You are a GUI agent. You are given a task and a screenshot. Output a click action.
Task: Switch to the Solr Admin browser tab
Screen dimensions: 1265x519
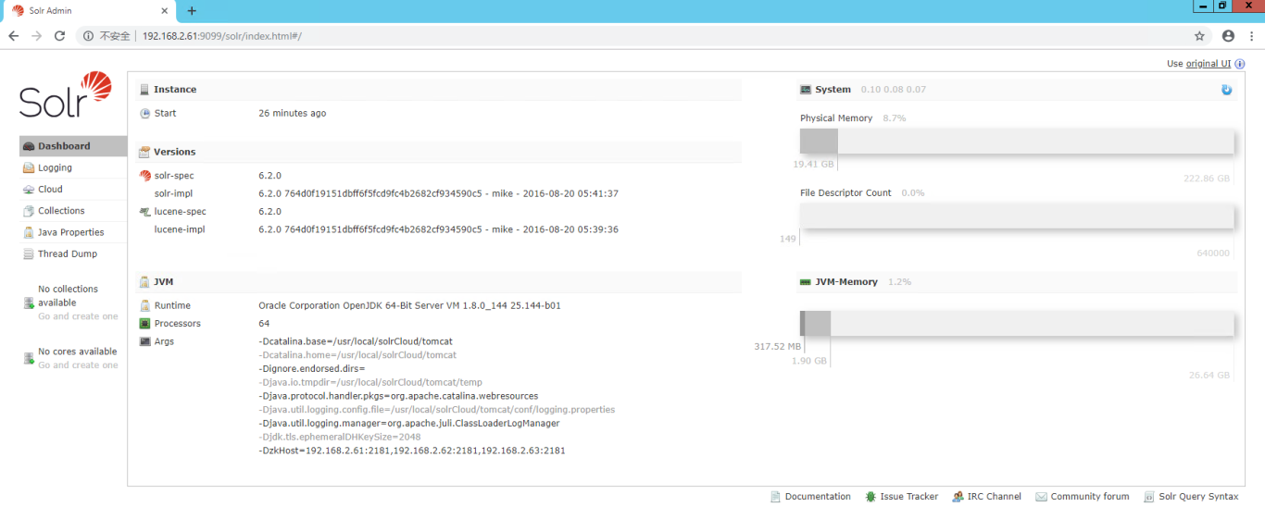coord(88,11)
